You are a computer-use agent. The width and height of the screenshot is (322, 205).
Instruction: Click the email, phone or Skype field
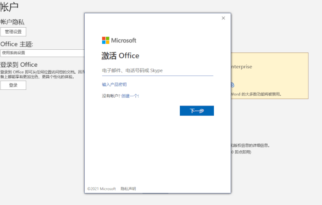[157, 70]
